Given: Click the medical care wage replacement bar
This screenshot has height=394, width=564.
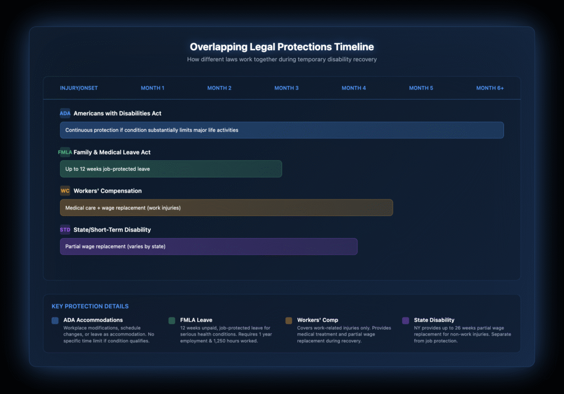Looking at the screenshot, I should [226, 208].
